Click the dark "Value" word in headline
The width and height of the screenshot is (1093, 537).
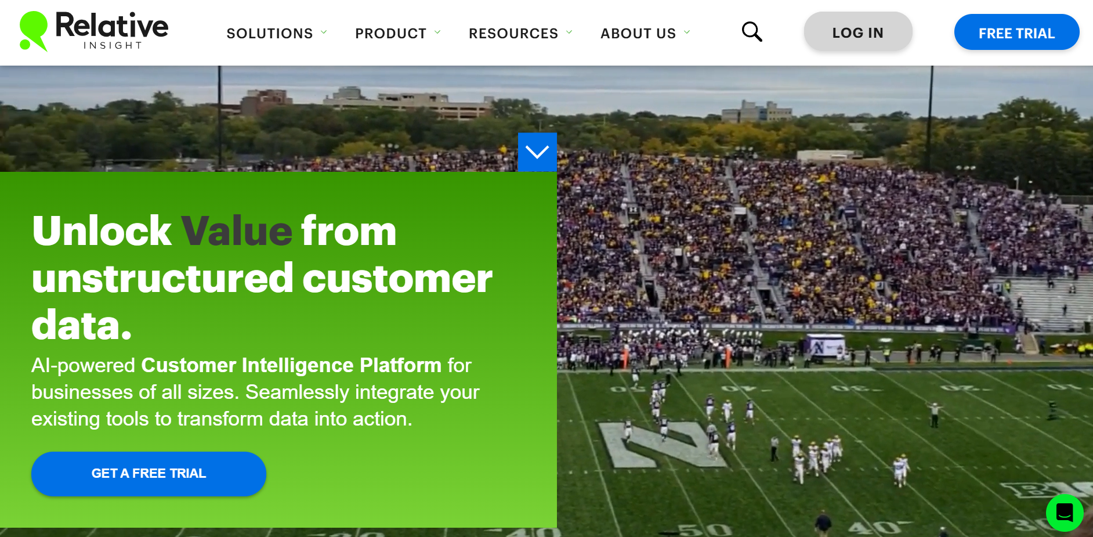(237, 231)
